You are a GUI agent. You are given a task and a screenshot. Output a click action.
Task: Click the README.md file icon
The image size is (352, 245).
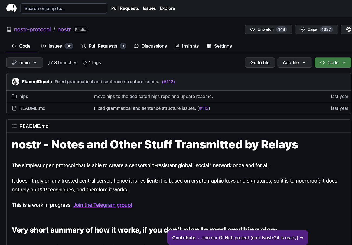pyautogui.click(x=14, y=108)
